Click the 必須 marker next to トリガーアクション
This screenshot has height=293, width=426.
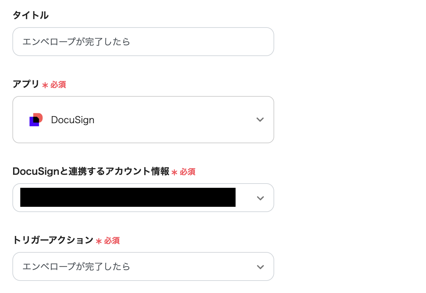112,241
